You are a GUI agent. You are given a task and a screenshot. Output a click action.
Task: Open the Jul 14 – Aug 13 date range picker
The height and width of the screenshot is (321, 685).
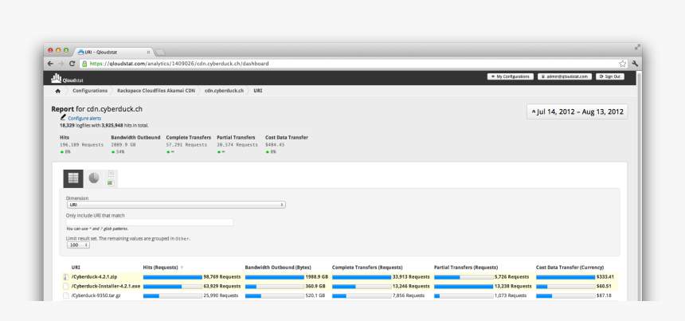(577, 112)
